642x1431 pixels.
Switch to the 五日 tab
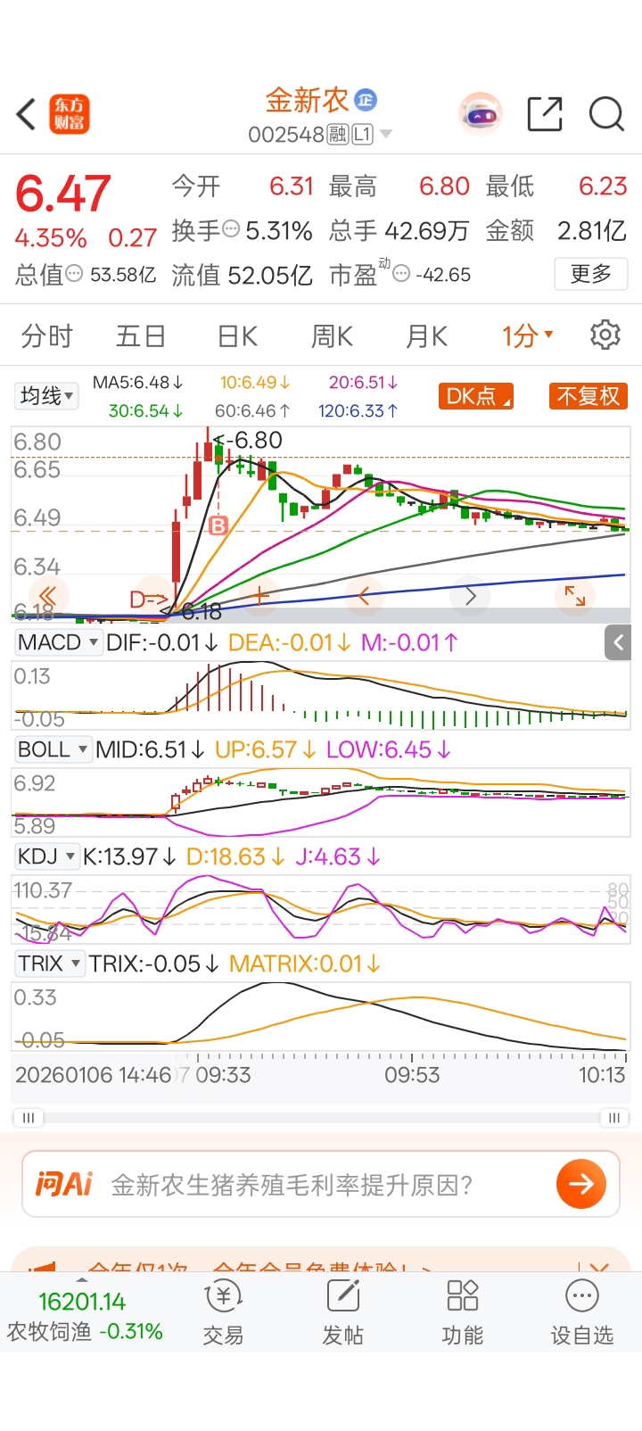tap(141, 335)
